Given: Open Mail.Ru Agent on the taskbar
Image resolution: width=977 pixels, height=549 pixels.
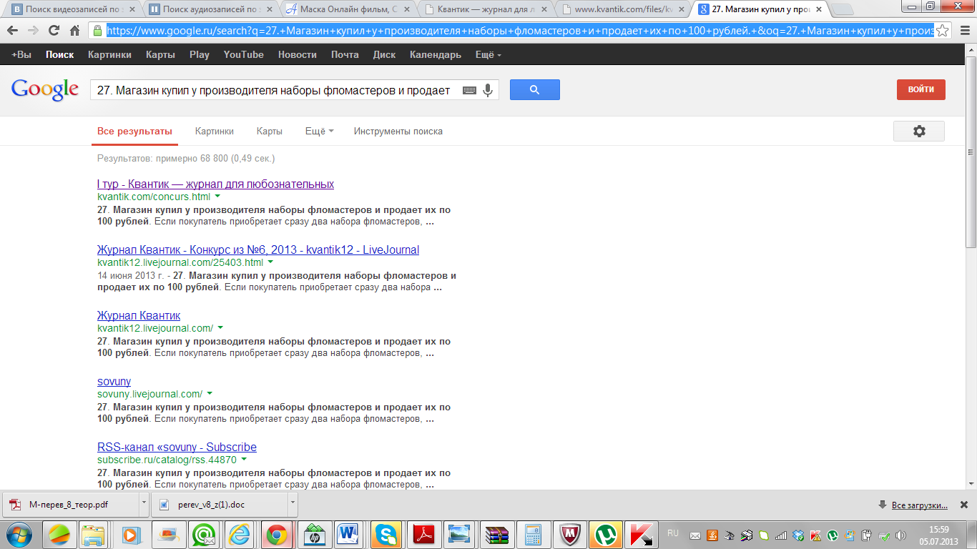Looking at the screenshot, I should (x=203, y=534).
